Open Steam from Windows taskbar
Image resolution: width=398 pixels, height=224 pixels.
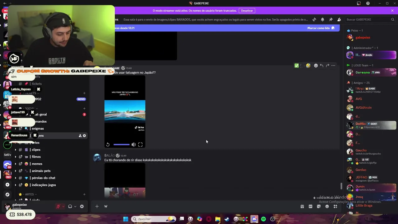227,219
